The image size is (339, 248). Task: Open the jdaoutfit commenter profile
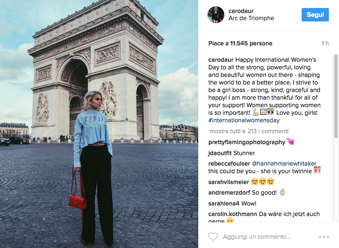pyautogui.click(x=220, y=153)
